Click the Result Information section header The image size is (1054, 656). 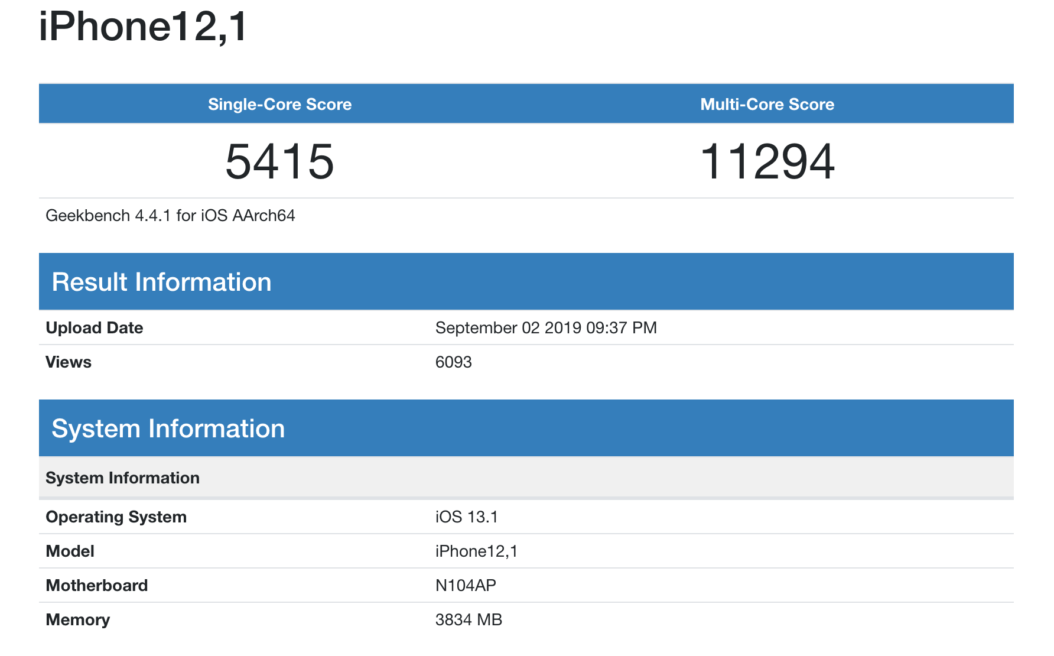pyautogui.click(x=526, y=282)
